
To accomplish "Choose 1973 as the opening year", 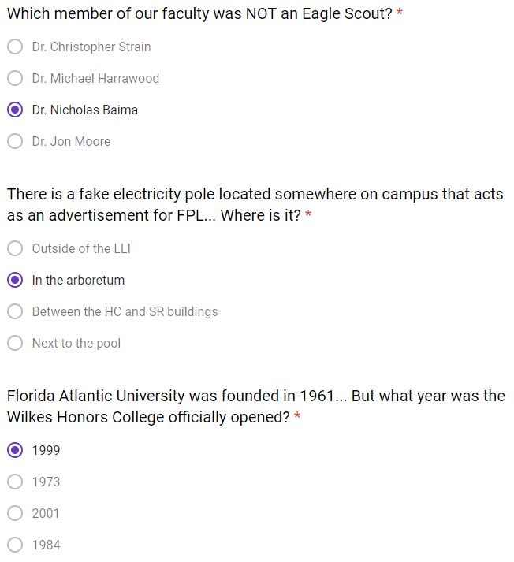I will pyautogui.click(x=15, y=482).
